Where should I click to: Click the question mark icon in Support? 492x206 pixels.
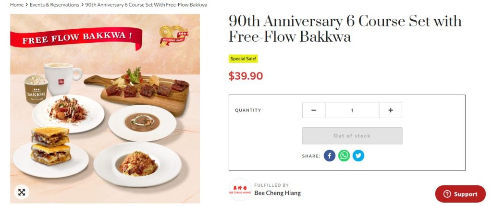click(447, 194)
